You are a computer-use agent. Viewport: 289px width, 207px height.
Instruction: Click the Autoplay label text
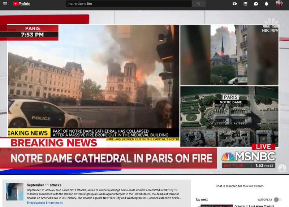265,200
